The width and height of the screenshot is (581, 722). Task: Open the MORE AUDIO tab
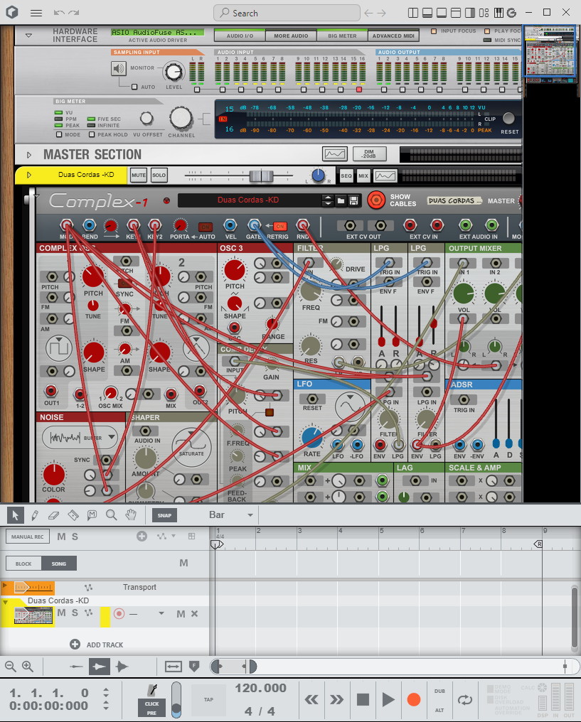(291, 36)
